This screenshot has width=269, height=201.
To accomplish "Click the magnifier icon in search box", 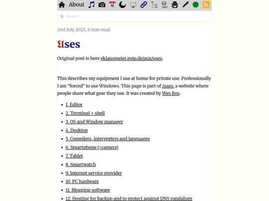I will pyautogui.click(x=62, y=16).
